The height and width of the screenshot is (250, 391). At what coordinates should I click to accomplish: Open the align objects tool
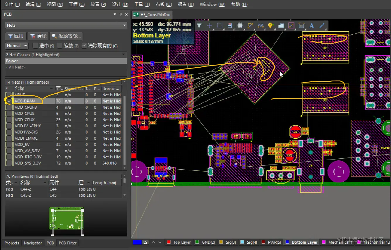(230, 26)
